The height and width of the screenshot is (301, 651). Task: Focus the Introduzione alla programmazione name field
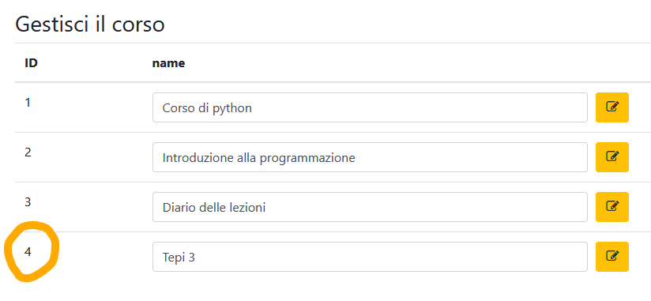click(x=370, y=157)
